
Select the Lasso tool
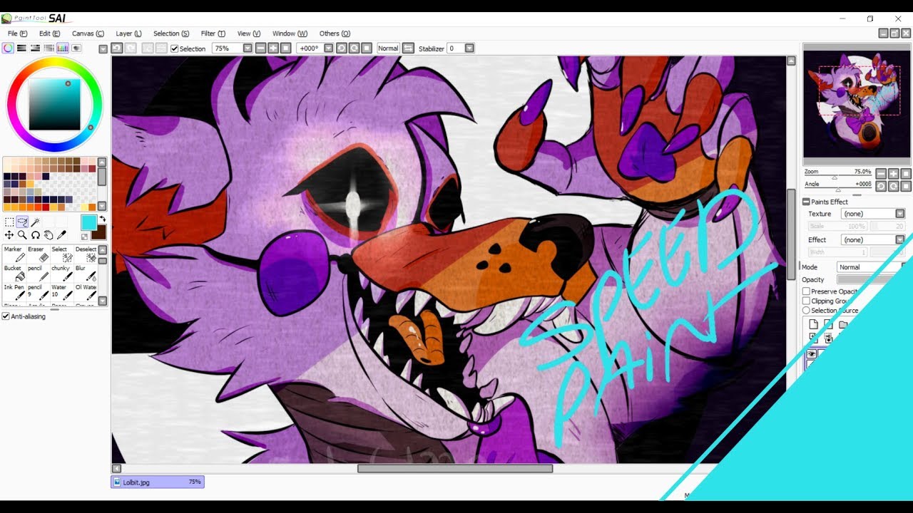[x=22, y=222]
